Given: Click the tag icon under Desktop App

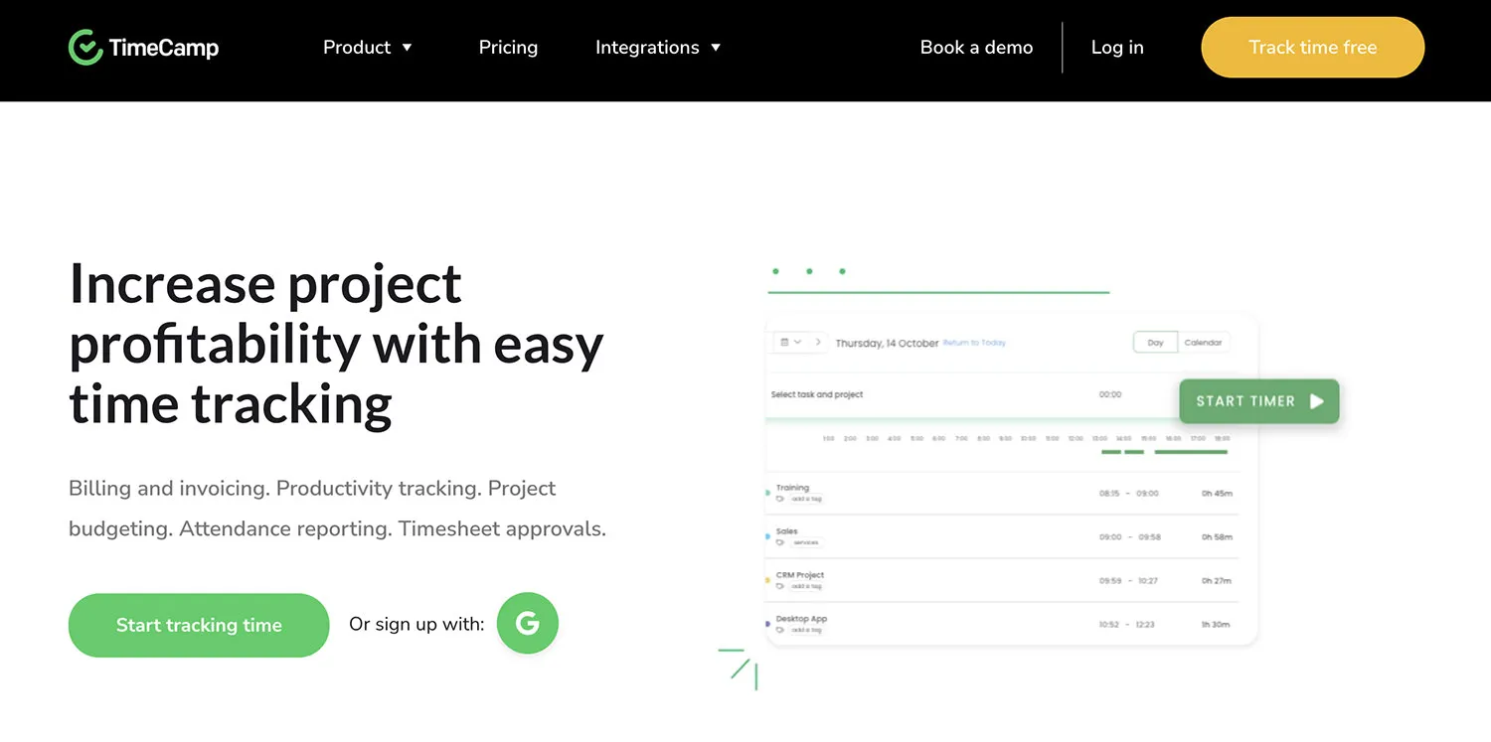Looking at the screenshot, I should click(780, 630).
